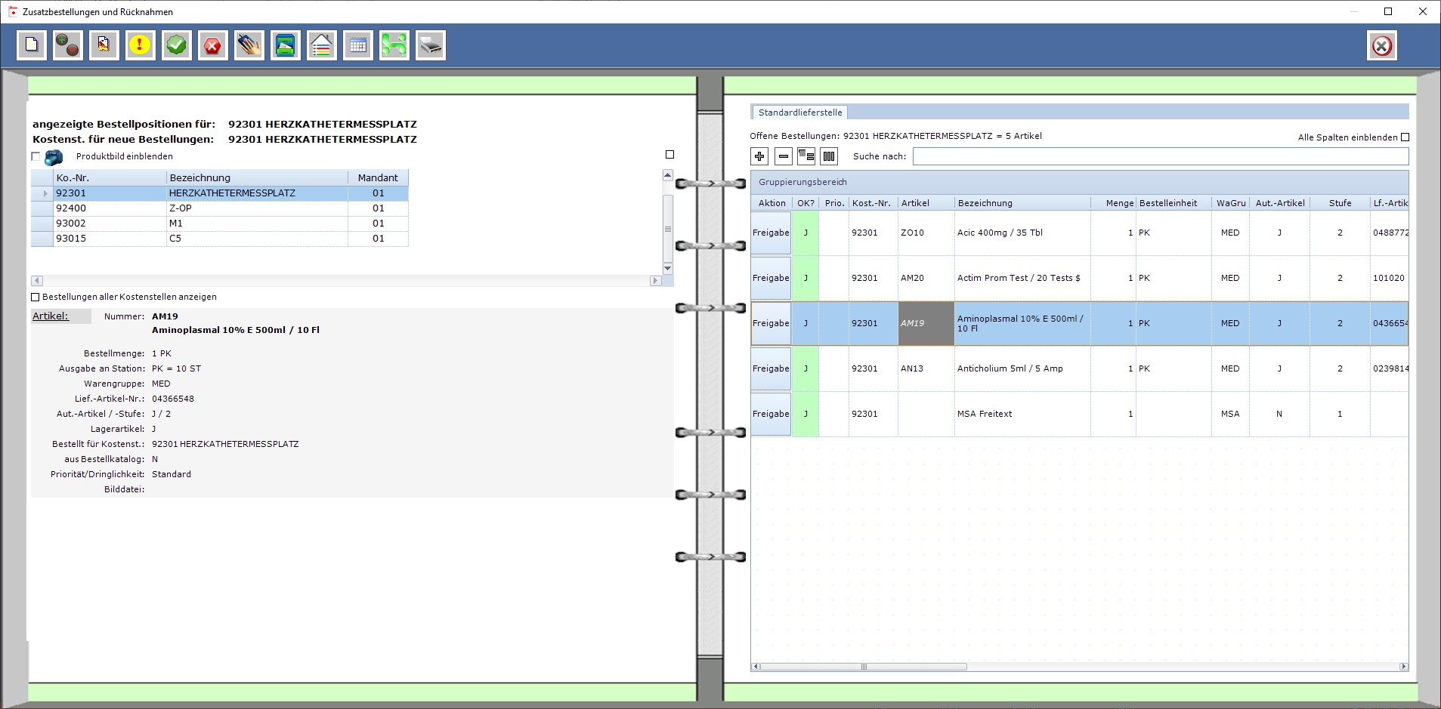
Task: Click the 'Mandant' column header
Action: tap(378, 177)
